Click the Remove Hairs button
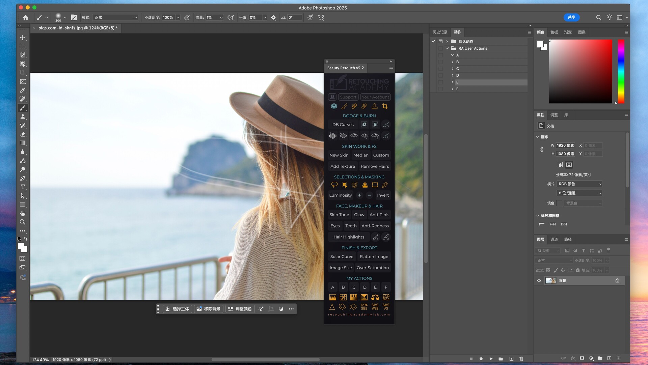Viewport: 648px width, 365px height. point(375,166)
